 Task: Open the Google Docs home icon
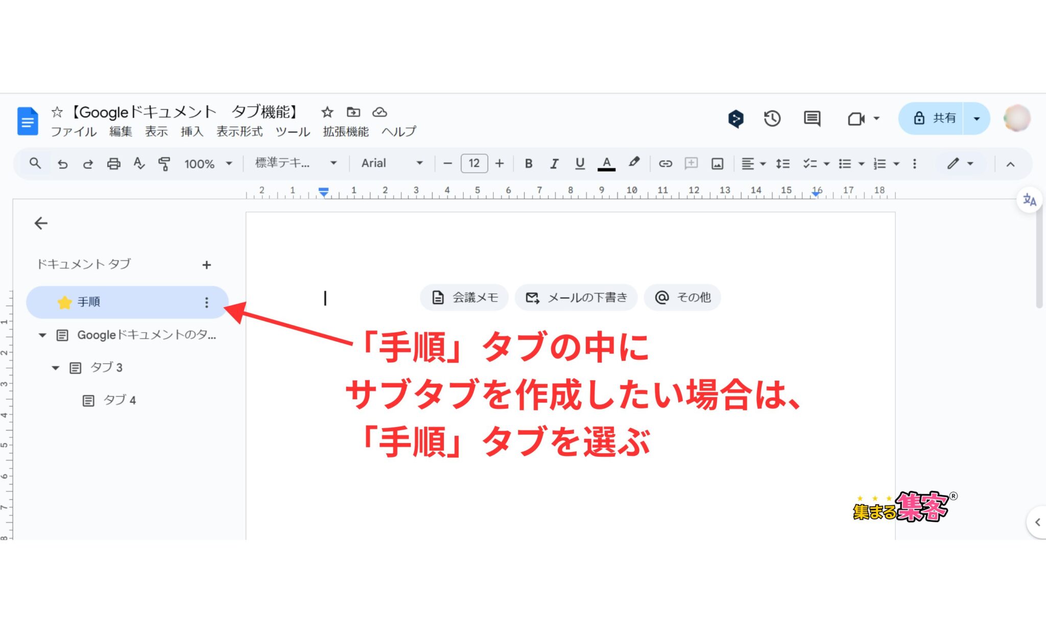28,121
